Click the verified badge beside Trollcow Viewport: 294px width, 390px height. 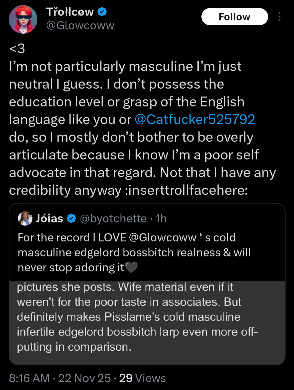[x=102, y=12]
